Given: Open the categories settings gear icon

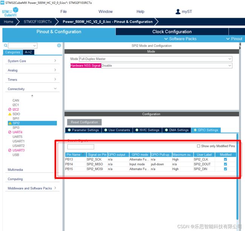Looking at the screenshot, I should [x=59, y=45].
